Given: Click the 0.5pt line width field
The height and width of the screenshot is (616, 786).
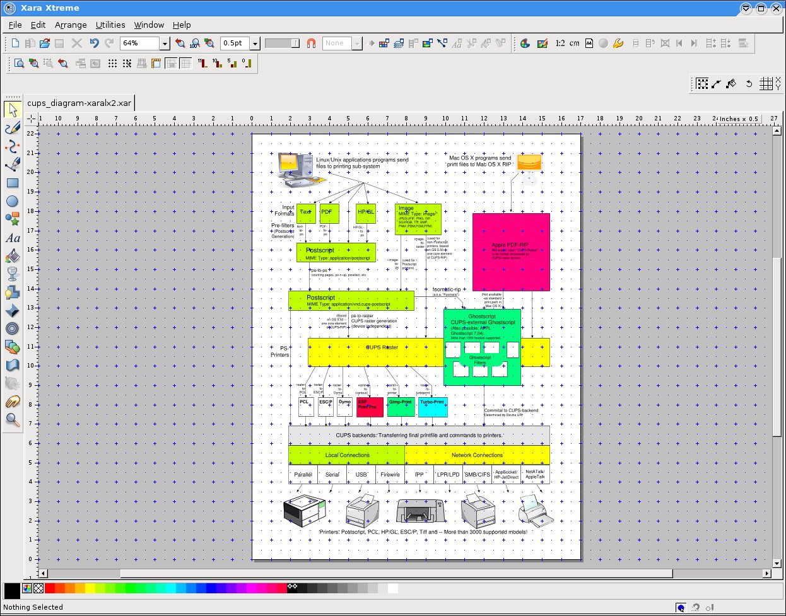Looking at the screenshot, I should tap(236, 44).
